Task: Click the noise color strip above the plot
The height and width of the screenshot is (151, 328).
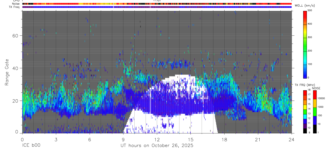Action: [x=157, y=4]
